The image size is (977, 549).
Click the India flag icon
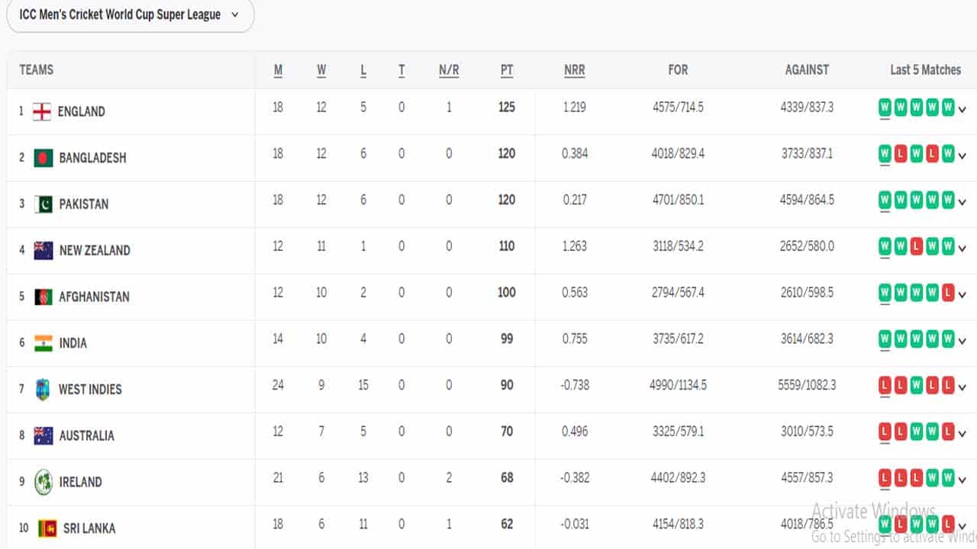[44, 343]
